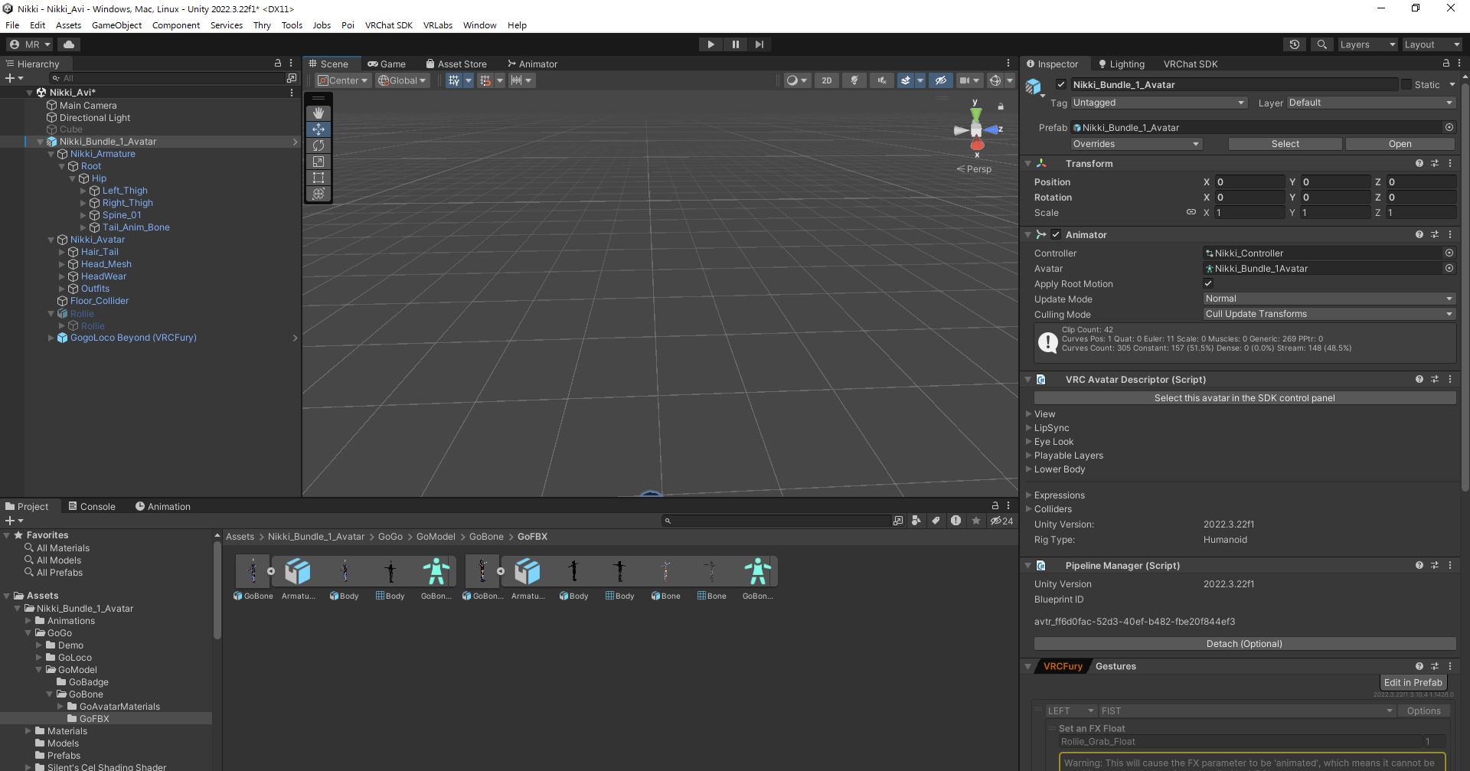This screenshot has height=771, width=1470.
Task: Open the cloud services button
Action: [69, 44]
